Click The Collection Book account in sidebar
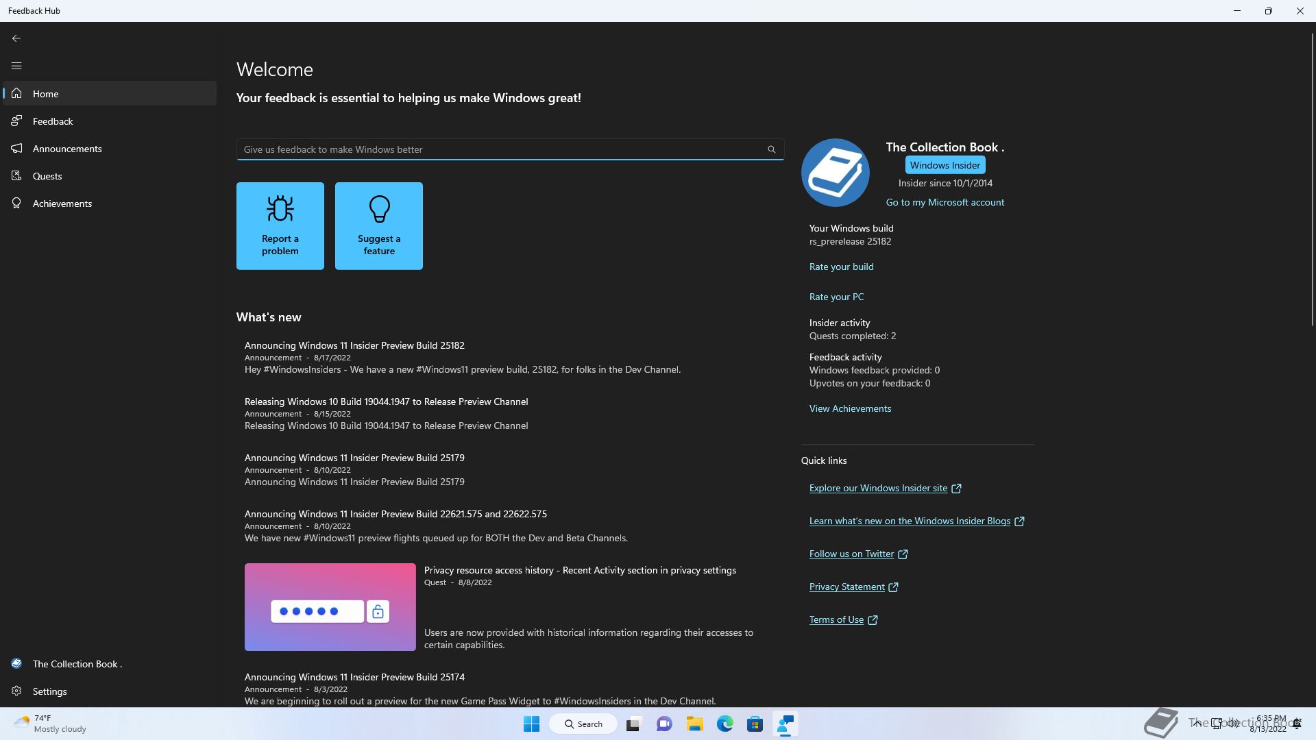 tap(110, 663)
